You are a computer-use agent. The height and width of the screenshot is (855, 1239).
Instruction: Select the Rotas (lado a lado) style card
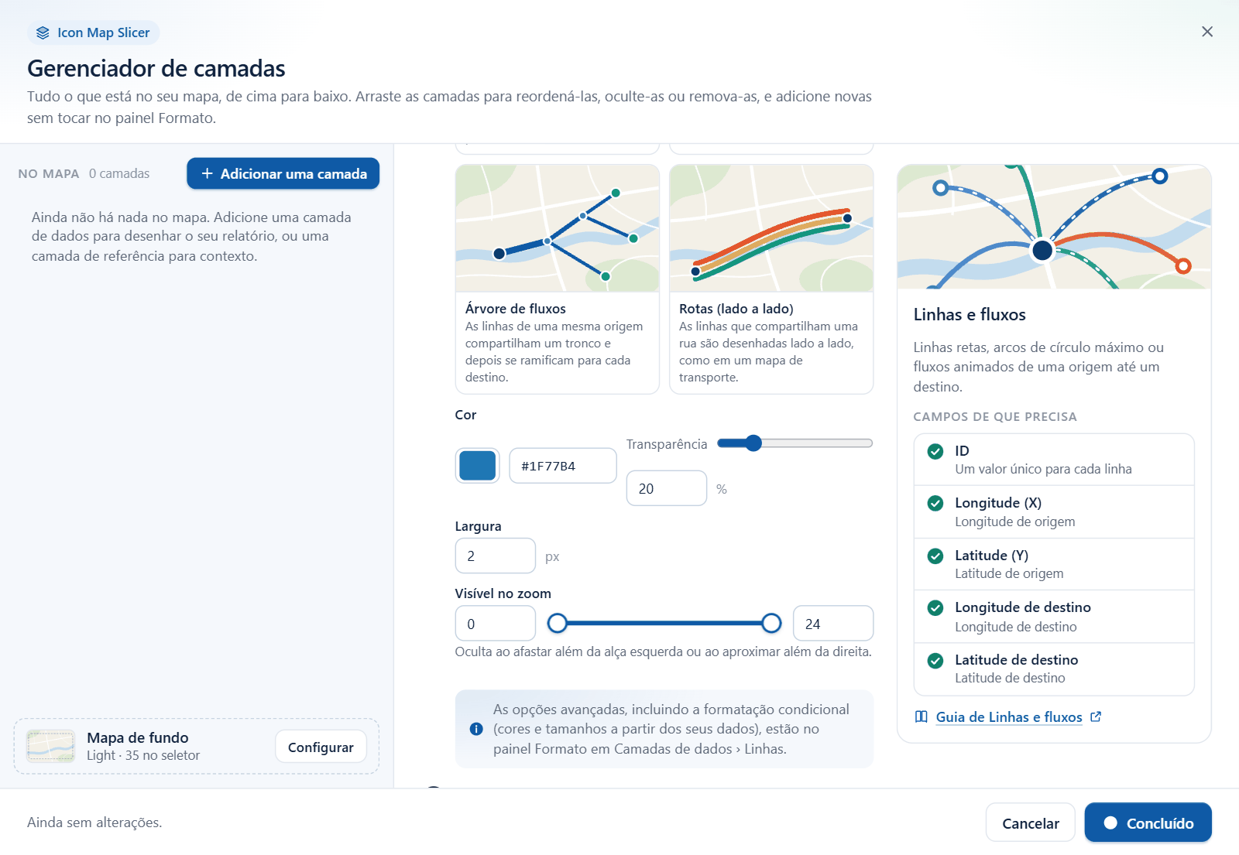[771, 279]
